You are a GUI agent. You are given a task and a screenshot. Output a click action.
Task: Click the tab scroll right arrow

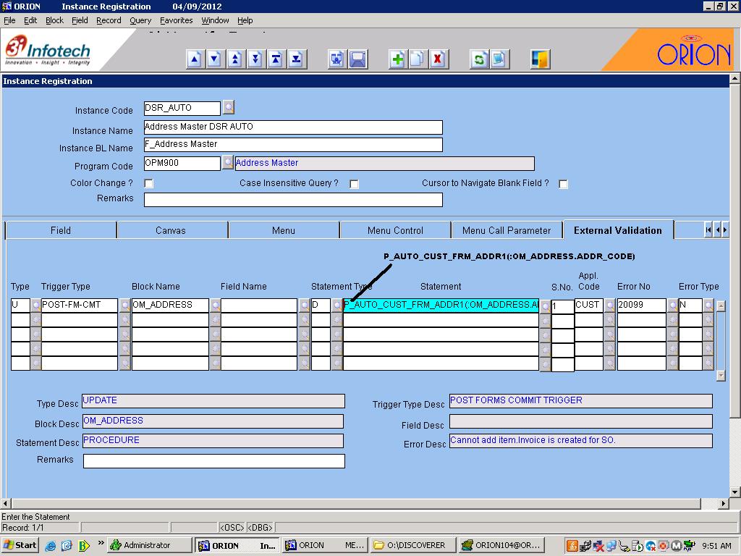(x=725, y=230)
